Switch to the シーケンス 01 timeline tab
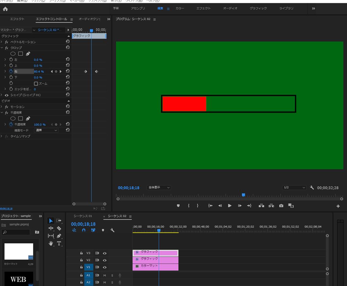The height and width of the screenshot is (286, 347). [x=83, y=216]
